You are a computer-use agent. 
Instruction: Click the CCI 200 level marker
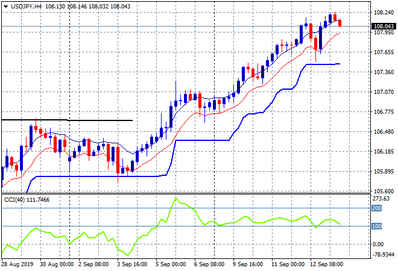376,208
